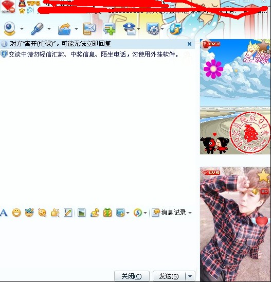Click the speaker 90 icon on QQ show
Viewport: 271px width, 282px height.
[x=260, y=191]
